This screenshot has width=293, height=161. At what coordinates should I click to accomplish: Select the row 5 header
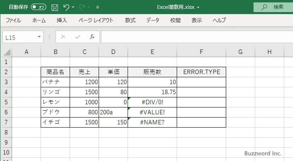(6, 102)
